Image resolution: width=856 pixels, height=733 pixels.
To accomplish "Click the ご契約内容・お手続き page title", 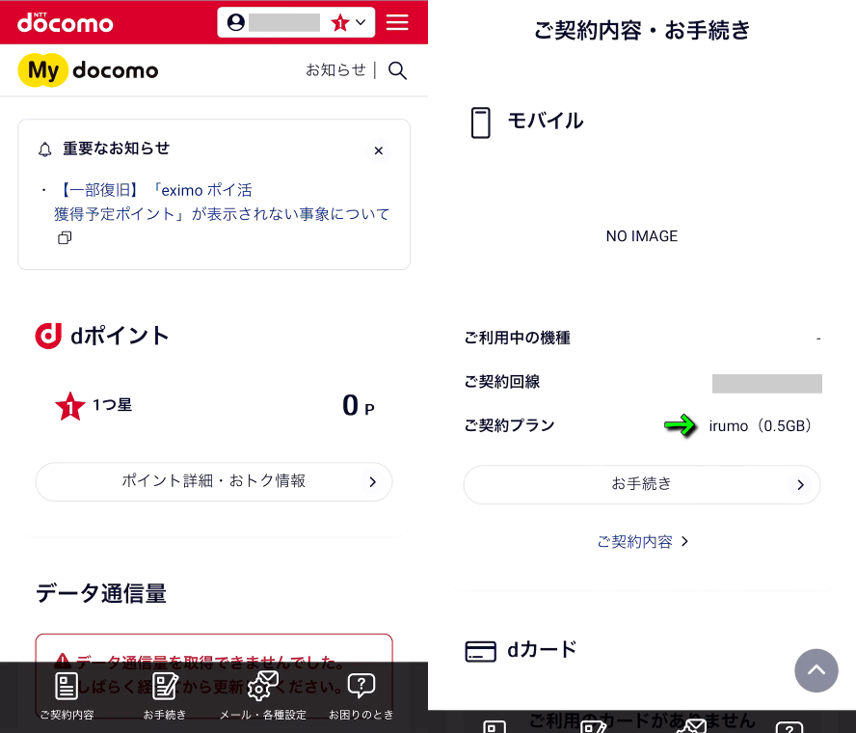I will tap(642, 30).
